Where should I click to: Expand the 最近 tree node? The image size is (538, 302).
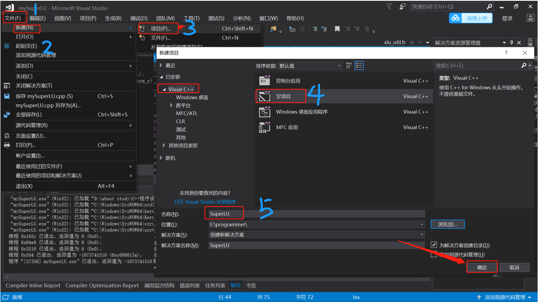(x=161, y=65)
